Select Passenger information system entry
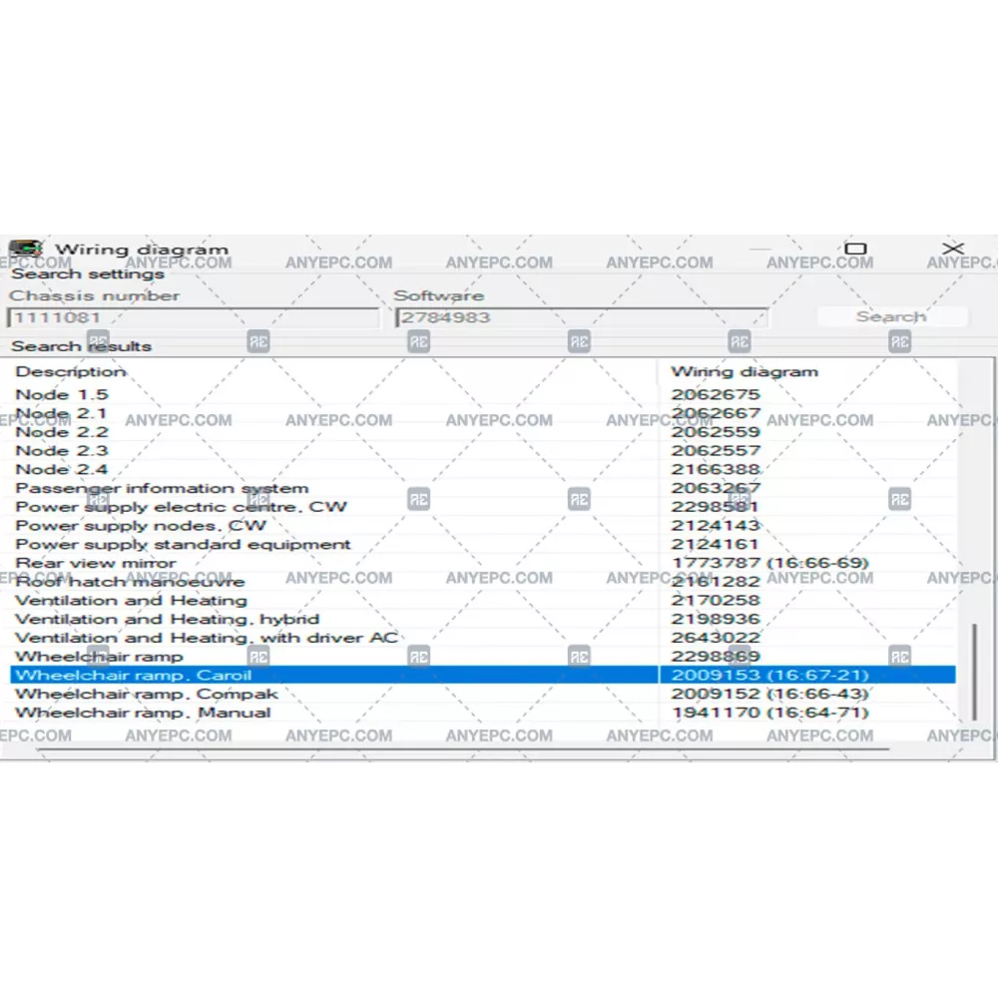Screen dimensions: 998x998 (x=162, y=488)
